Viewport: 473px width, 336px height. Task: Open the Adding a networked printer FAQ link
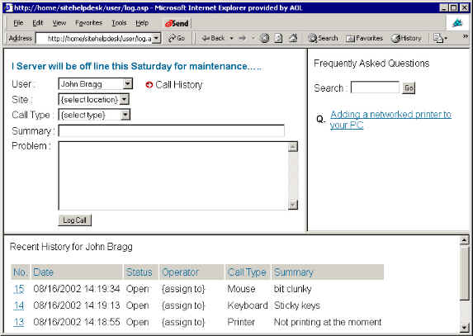(390, 120)
